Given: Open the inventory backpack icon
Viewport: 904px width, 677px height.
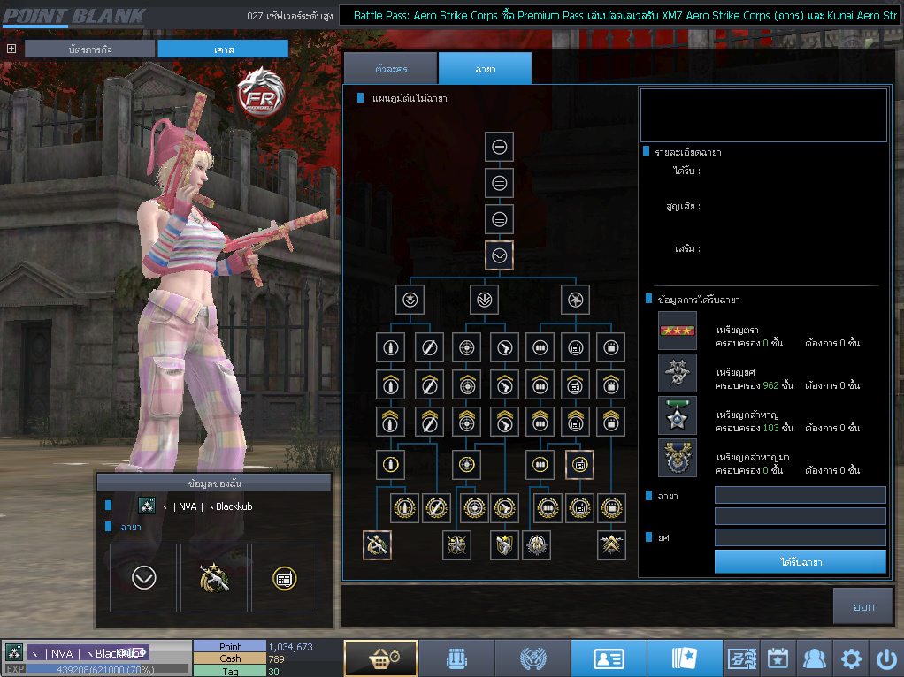Looking at the screenshot, I should pos(456,658).
